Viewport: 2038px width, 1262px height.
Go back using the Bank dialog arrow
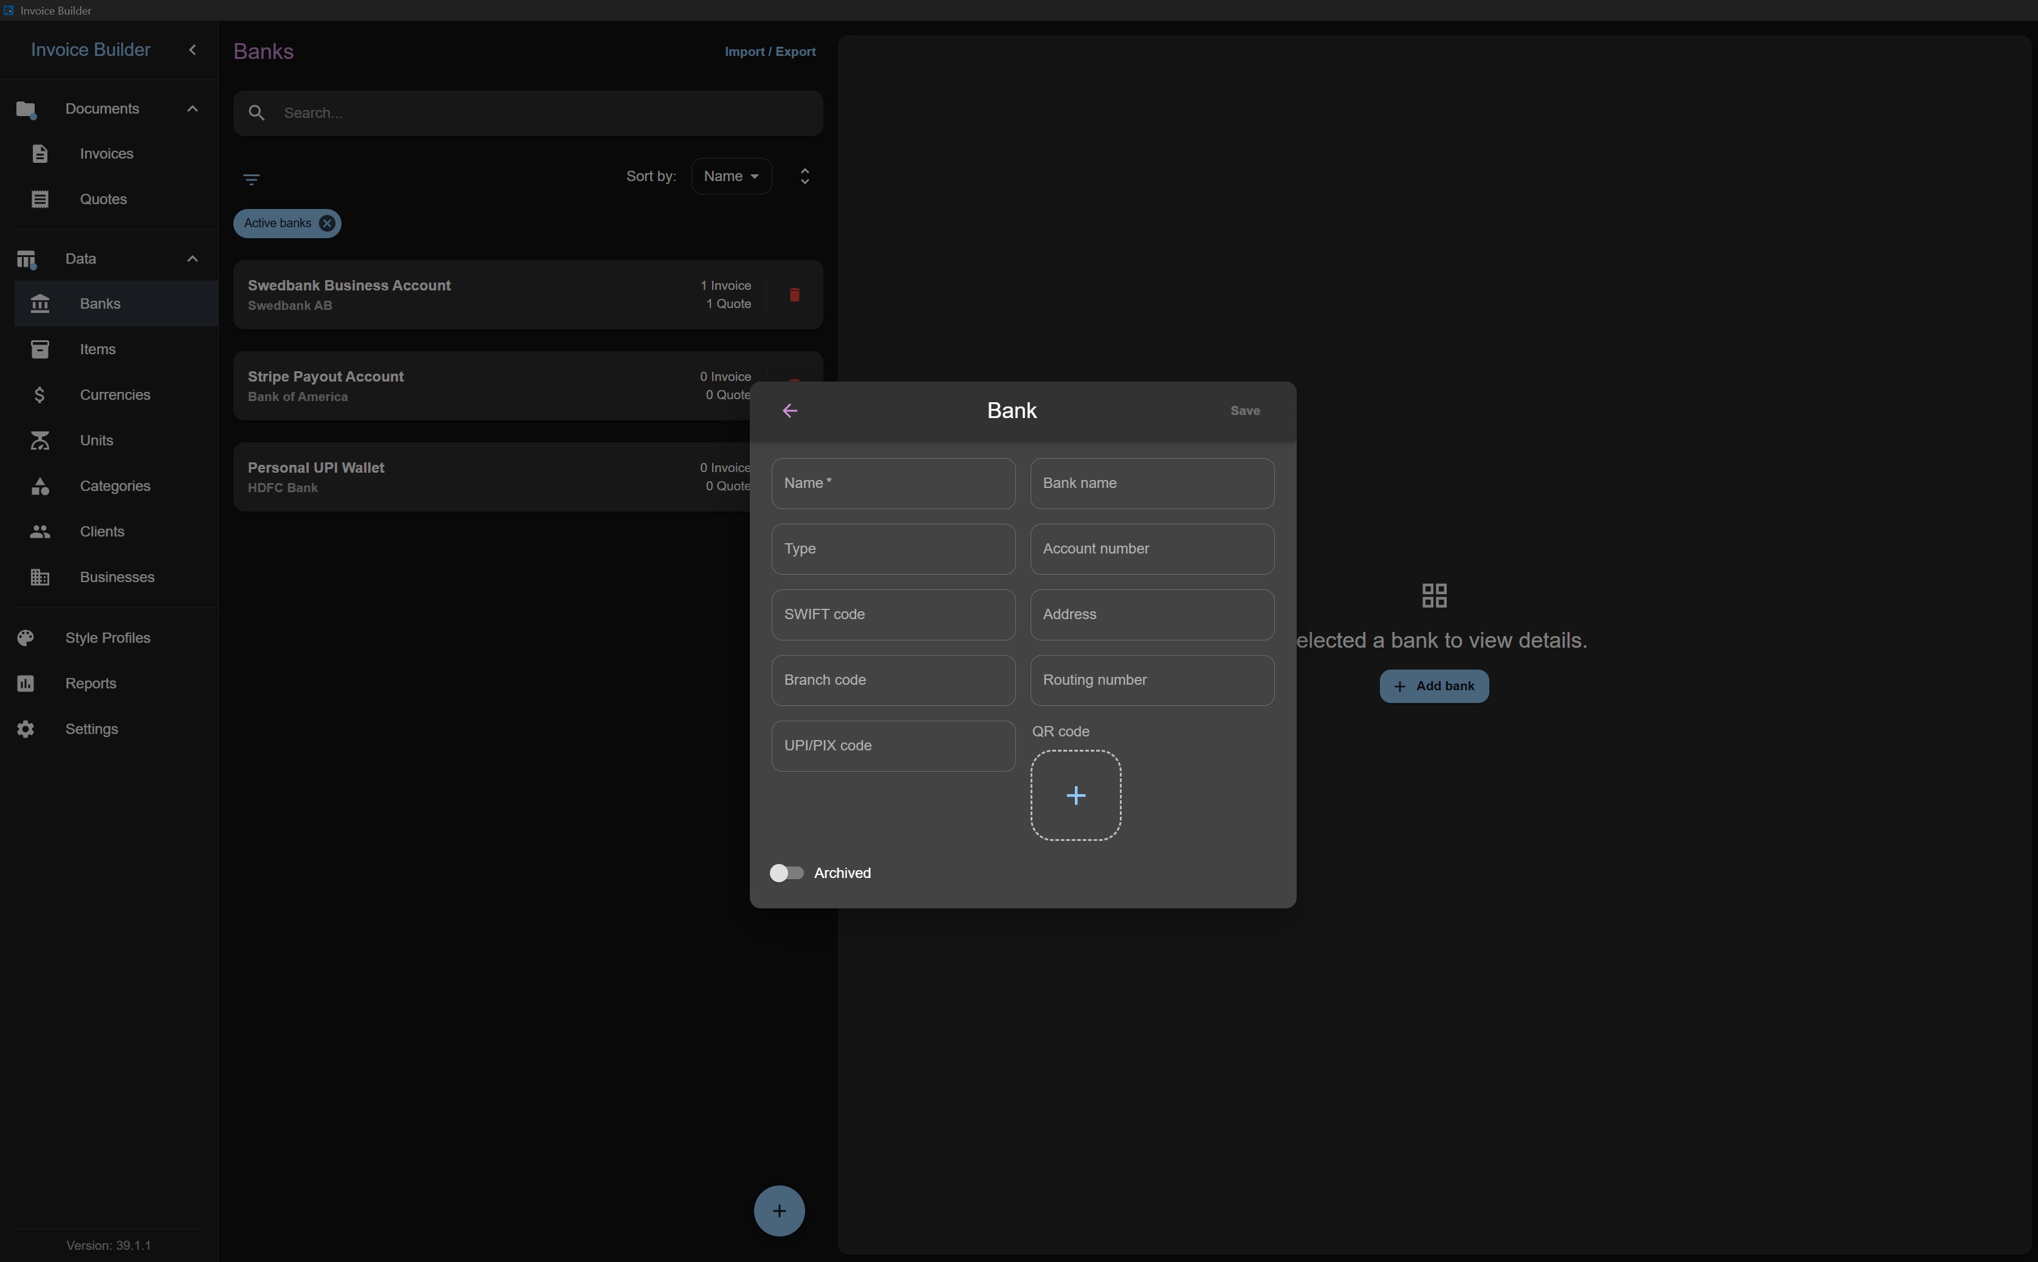[789, 411]
